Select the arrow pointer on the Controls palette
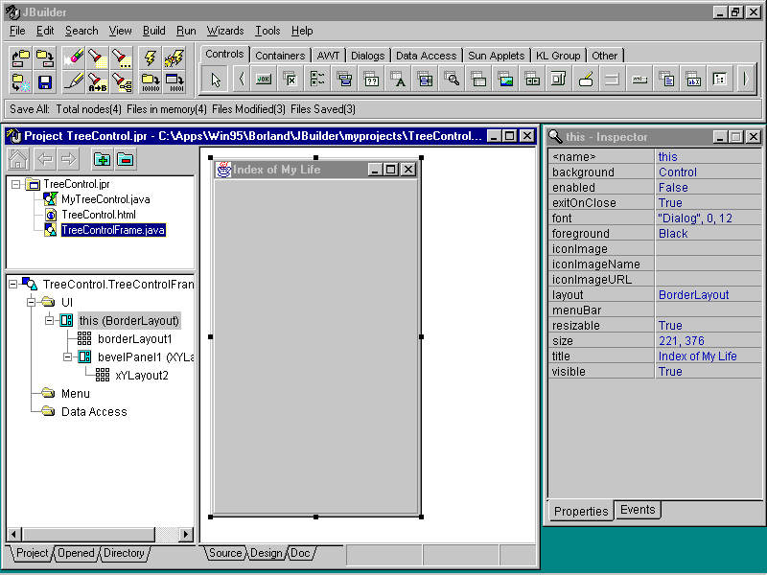This screenshot has width=767, height=575. pos(215,78)
